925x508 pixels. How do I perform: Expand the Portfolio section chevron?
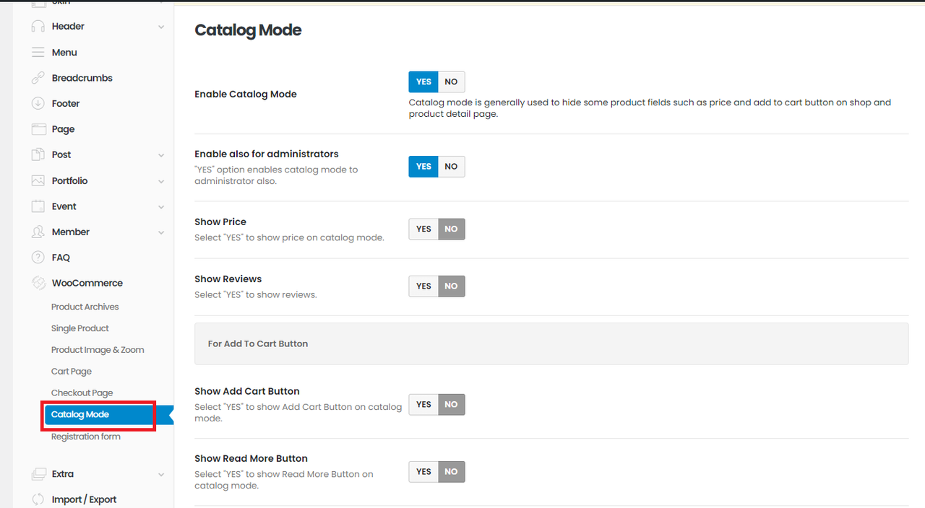tap(161, 181)
